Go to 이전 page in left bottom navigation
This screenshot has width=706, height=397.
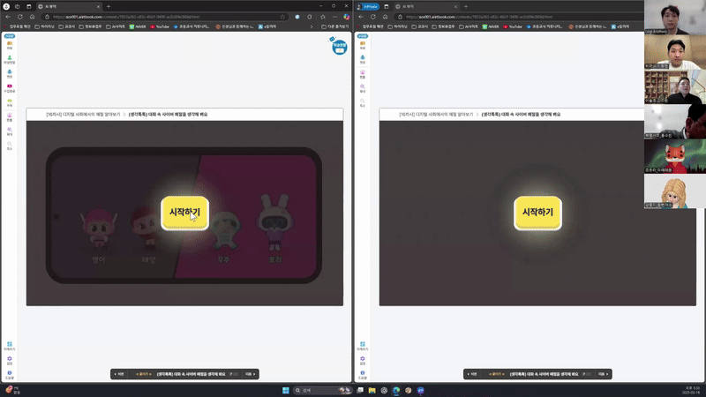(x=120, y=374)
